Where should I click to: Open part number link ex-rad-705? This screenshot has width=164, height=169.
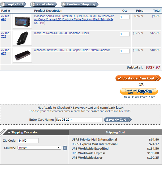(6, 35)
